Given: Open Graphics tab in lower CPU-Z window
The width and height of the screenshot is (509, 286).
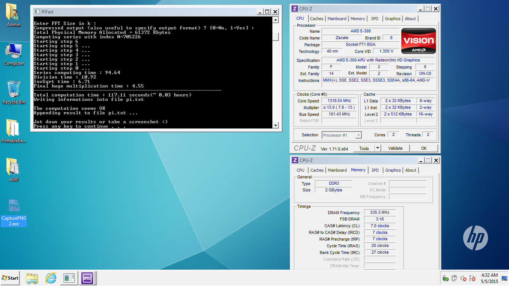Looking at the screenshot, I should pyautogui.click(x=393, y=170).
